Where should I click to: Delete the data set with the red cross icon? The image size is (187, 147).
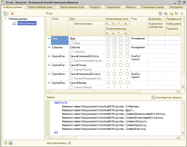12,14
